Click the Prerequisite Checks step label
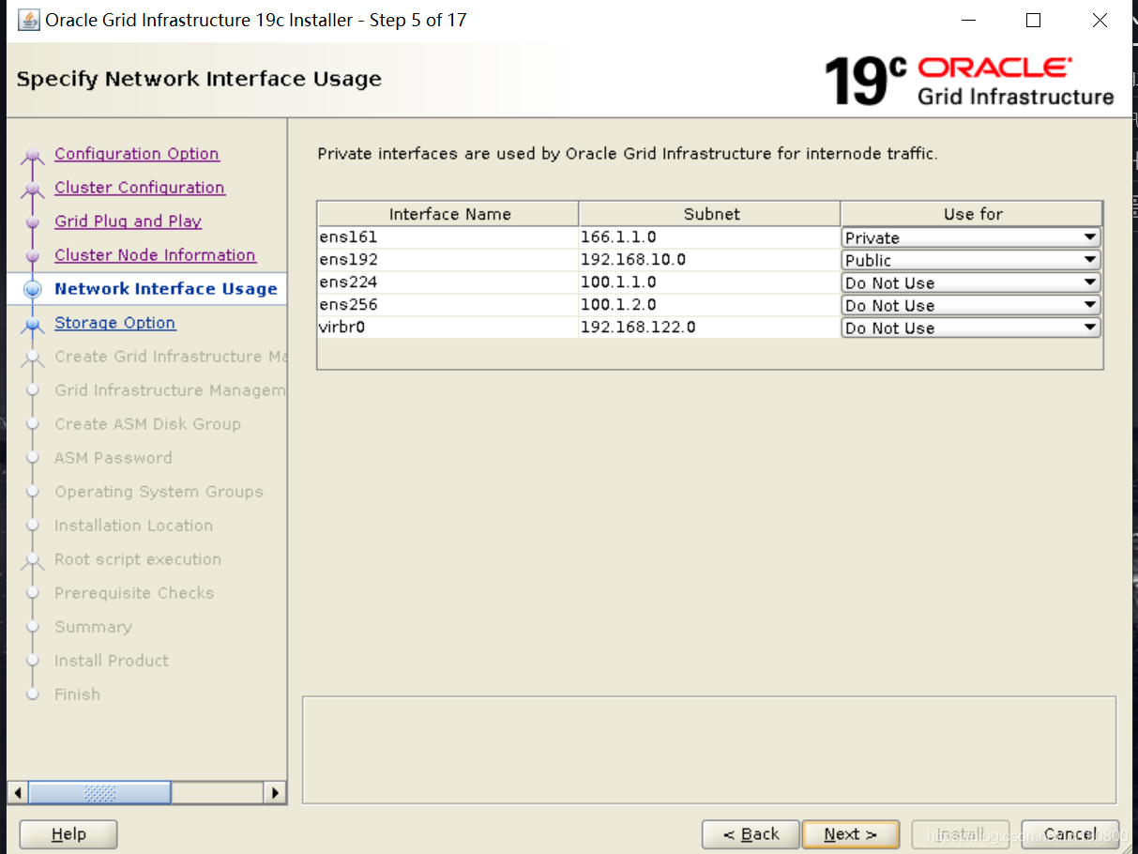 pos(134,593)
